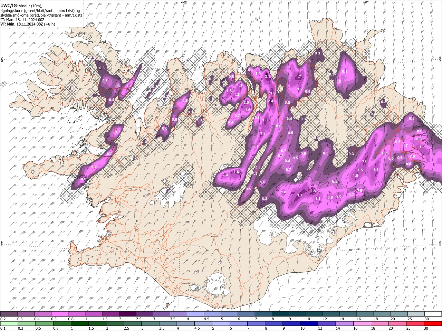Click the 'rigning/skúrir' description line
The height and width of the screenshot is (331, 442).
click(x=40, y=11)
